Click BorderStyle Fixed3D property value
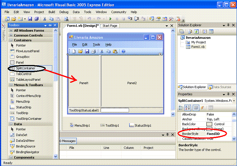Screen dimensions: 237x166 (213, 134)
